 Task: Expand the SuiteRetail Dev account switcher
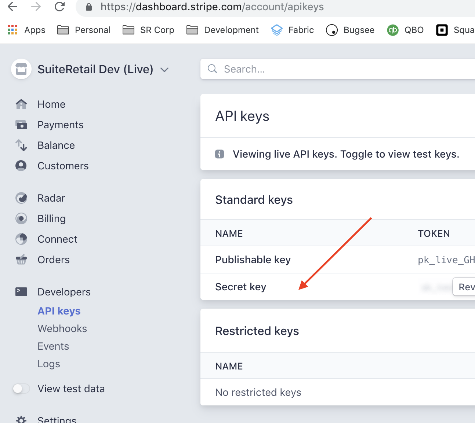pos(164,70)
